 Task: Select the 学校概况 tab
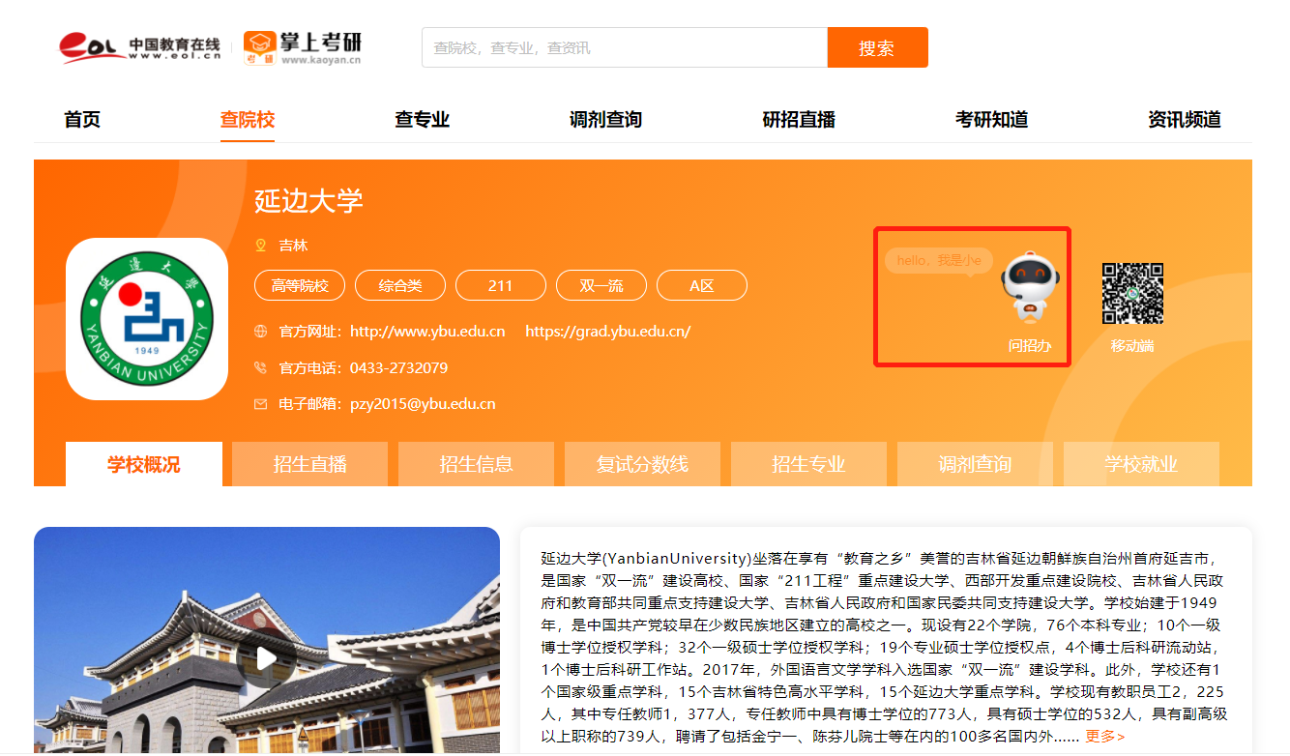click(144, 464)
